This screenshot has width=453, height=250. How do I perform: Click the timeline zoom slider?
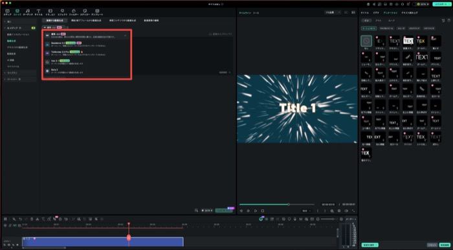(328, 220)
